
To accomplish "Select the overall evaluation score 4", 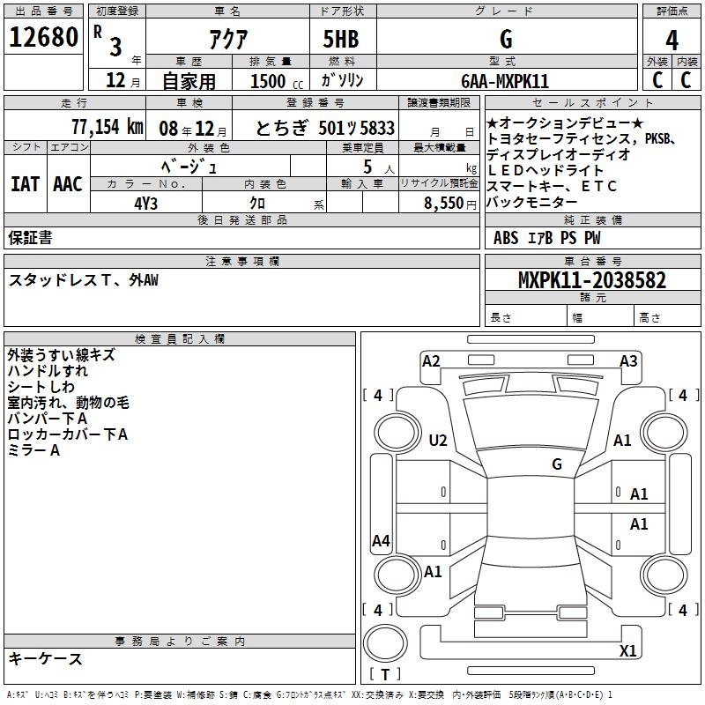I will (672, 40).
